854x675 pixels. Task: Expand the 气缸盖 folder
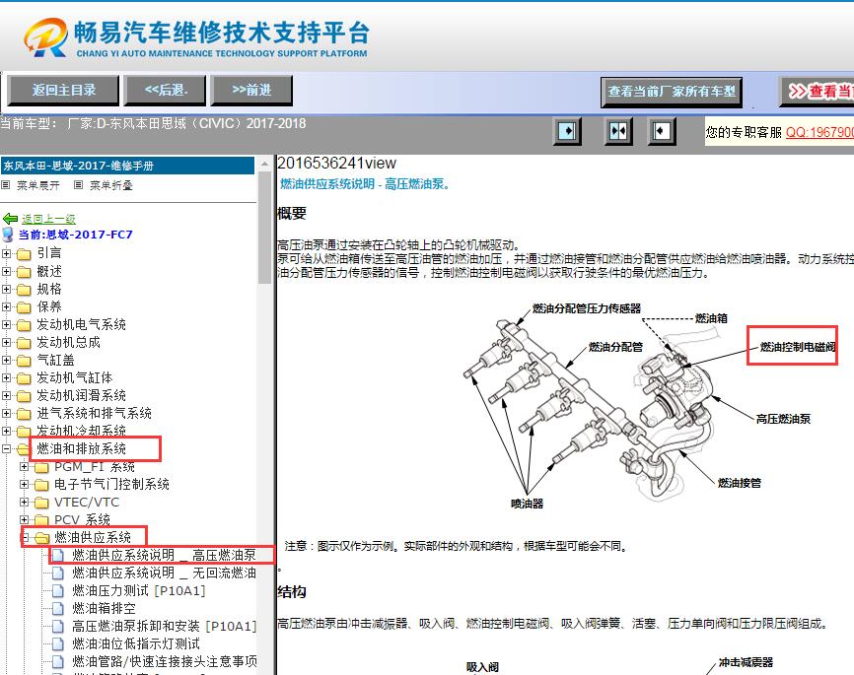[7, 360]
